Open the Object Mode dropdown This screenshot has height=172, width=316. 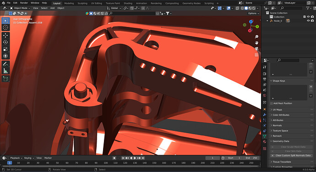(x=20, y=8)
